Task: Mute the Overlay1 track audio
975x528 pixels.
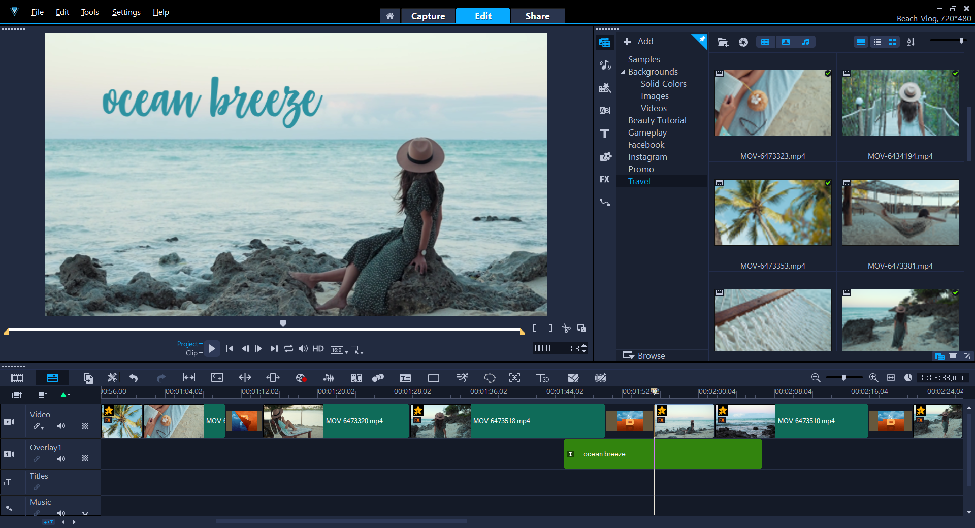Action: 61,459
